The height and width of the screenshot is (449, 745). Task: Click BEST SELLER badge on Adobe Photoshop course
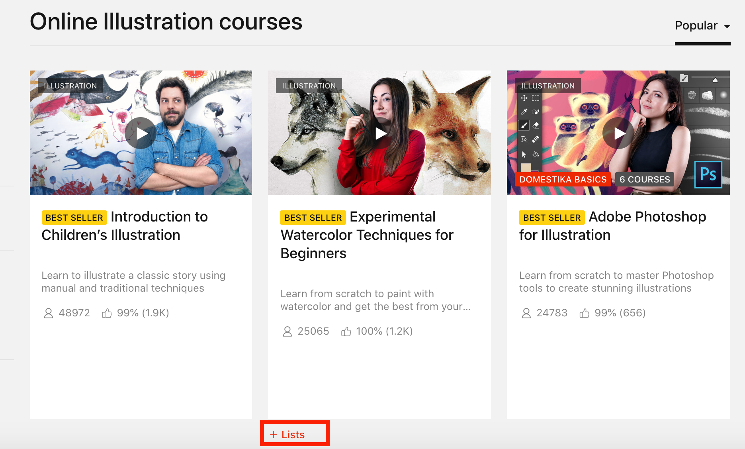[552, 218]
